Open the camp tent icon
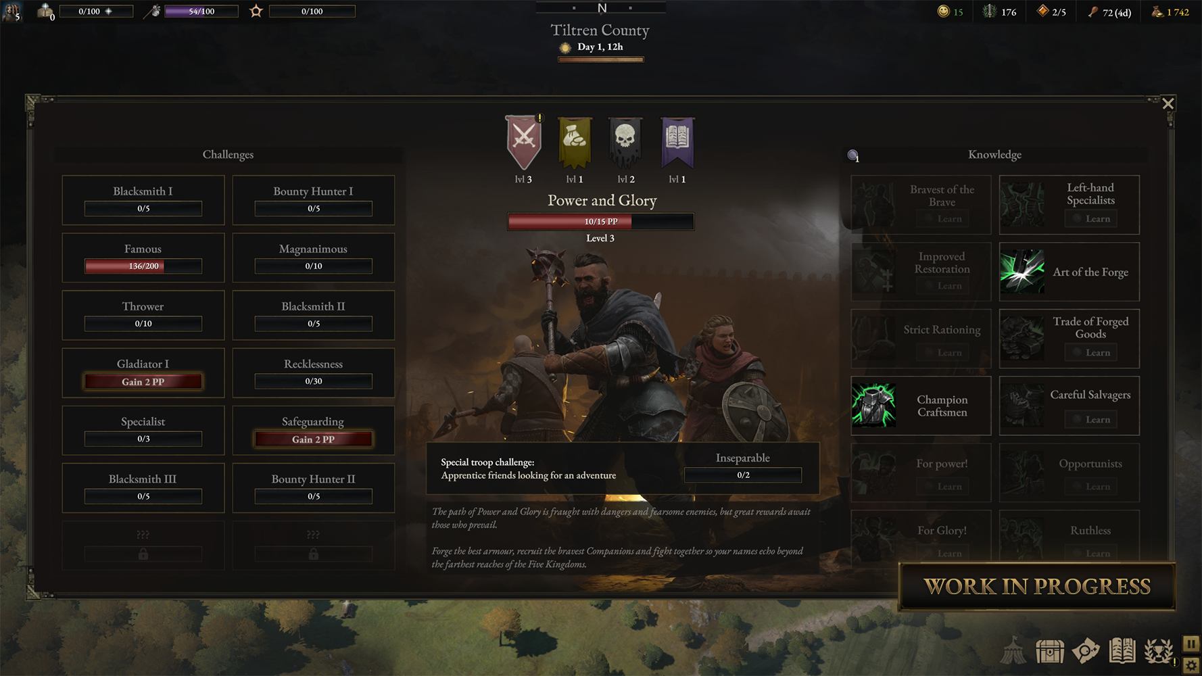The height and width of the screenshot is (676, 1202). point(1013,652)
